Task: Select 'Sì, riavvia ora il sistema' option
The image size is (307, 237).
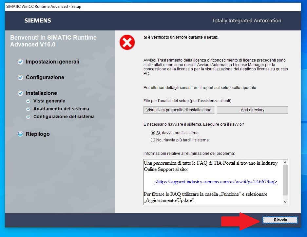Action: 153,133
